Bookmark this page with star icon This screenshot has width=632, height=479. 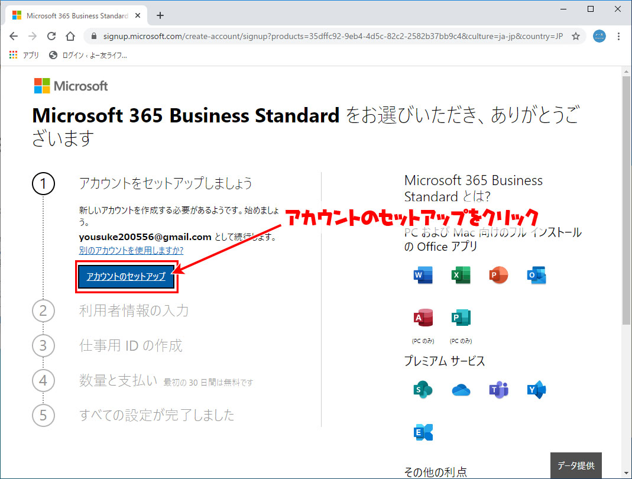[576, 36]
